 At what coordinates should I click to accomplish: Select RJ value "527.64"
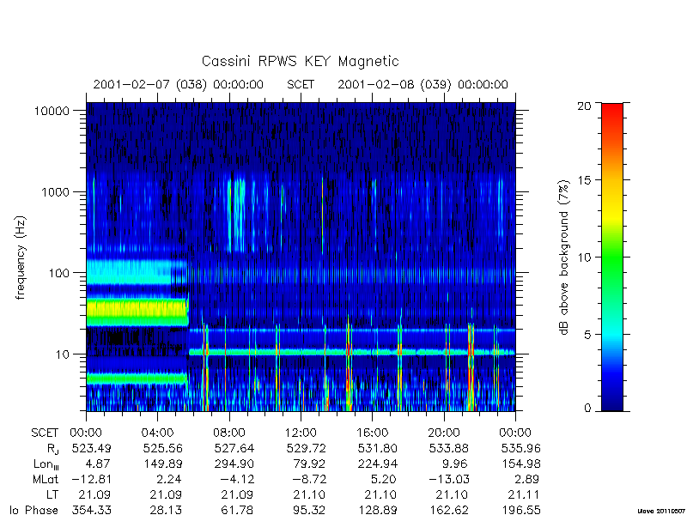(x=234, y=448)
